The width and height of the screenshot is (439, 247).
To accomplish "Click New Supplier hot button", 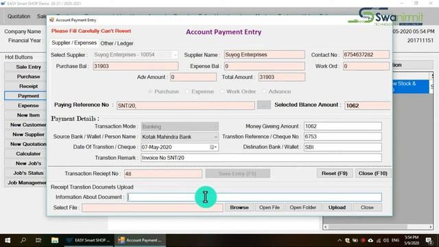I will pyautogui.click(x=25, y=134).
